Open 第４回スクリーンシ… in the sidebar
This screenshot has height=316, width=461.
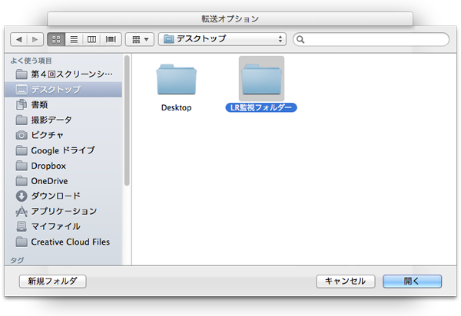(x=71, y=74)
